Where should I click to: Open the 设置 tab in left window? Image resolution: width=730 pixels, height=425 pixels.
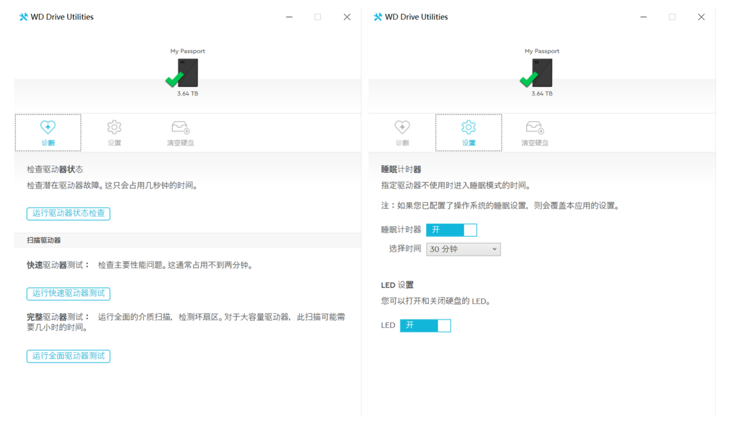(114, 132)
